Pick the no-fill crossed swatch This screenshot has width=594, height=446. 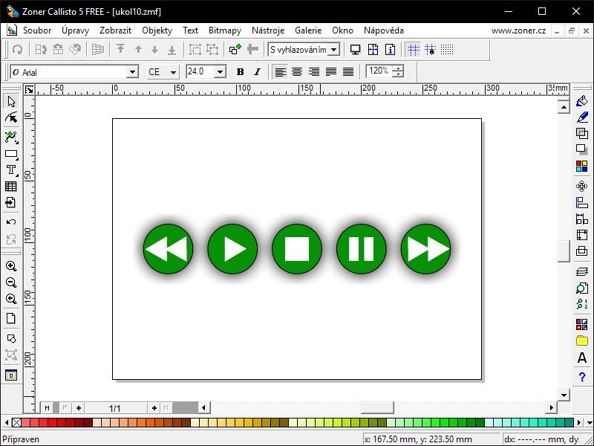(x=16, y=422)
